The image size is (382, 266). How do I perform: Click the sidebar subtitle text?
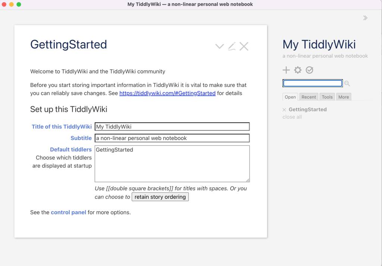(x=325, y=56)
